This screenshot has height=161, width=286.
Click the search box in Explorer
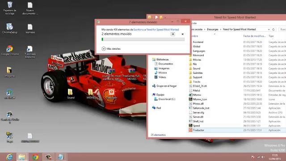point(282,30)
